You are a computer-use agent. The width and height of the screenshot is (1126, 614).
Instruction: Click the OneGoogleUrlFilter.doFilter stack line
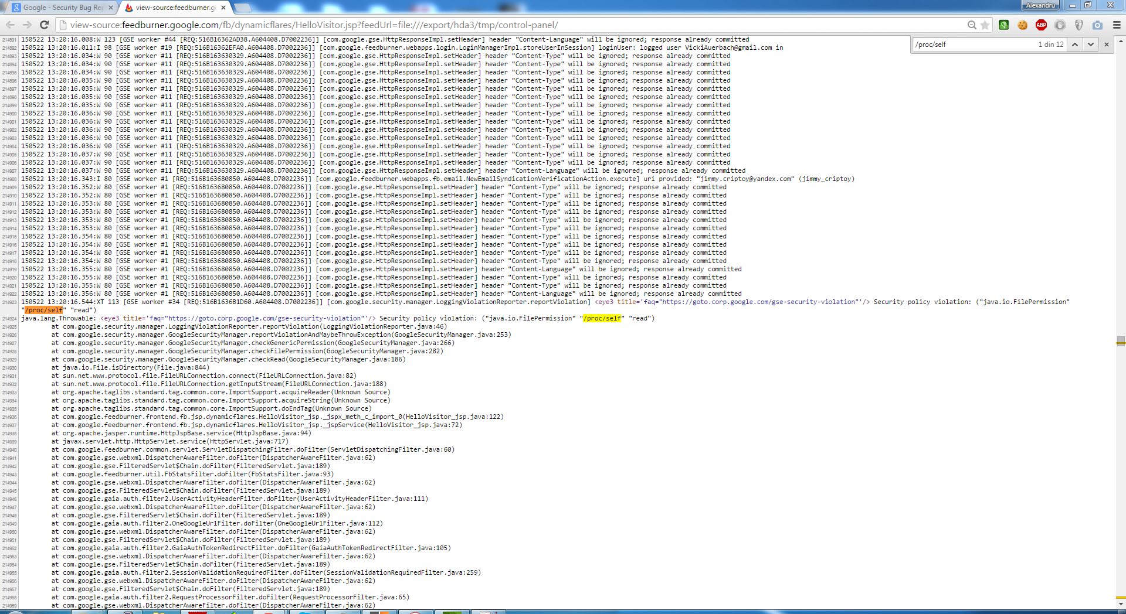217,523
